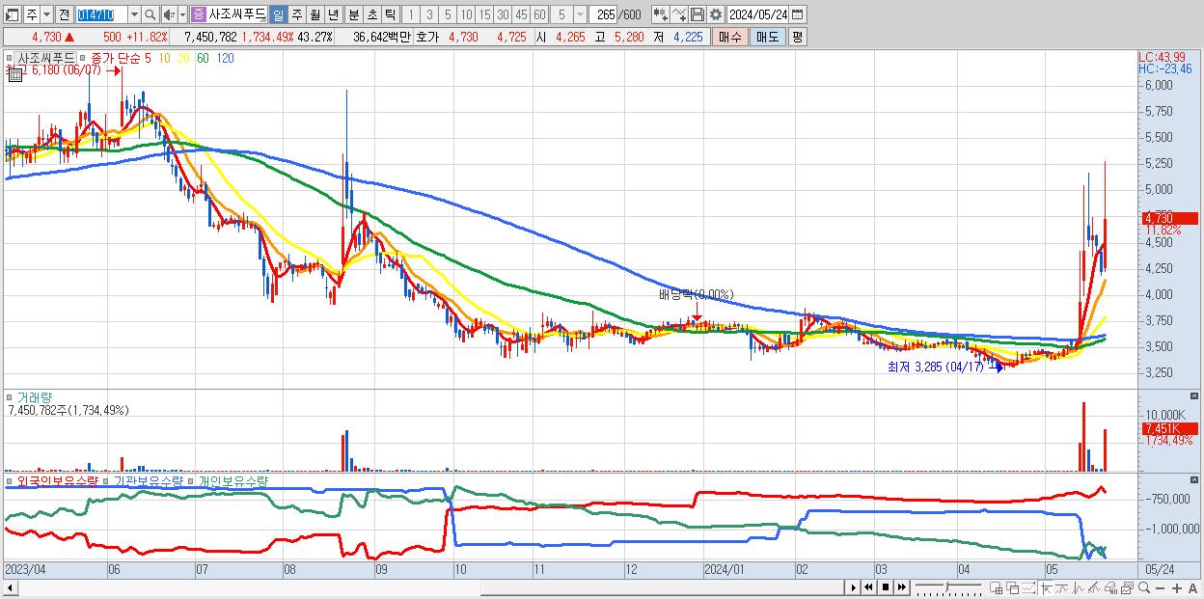Click the 증 market badge icon
Image resolution: width=1204 pixels, height=599 pixels.
[x=198, y=14]
